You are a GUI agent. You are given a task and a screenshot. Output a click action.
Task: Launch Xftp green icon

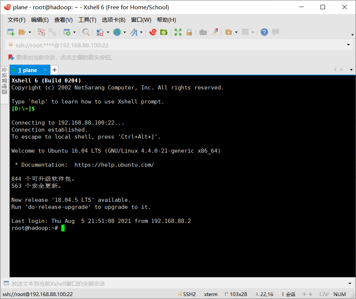164,32
